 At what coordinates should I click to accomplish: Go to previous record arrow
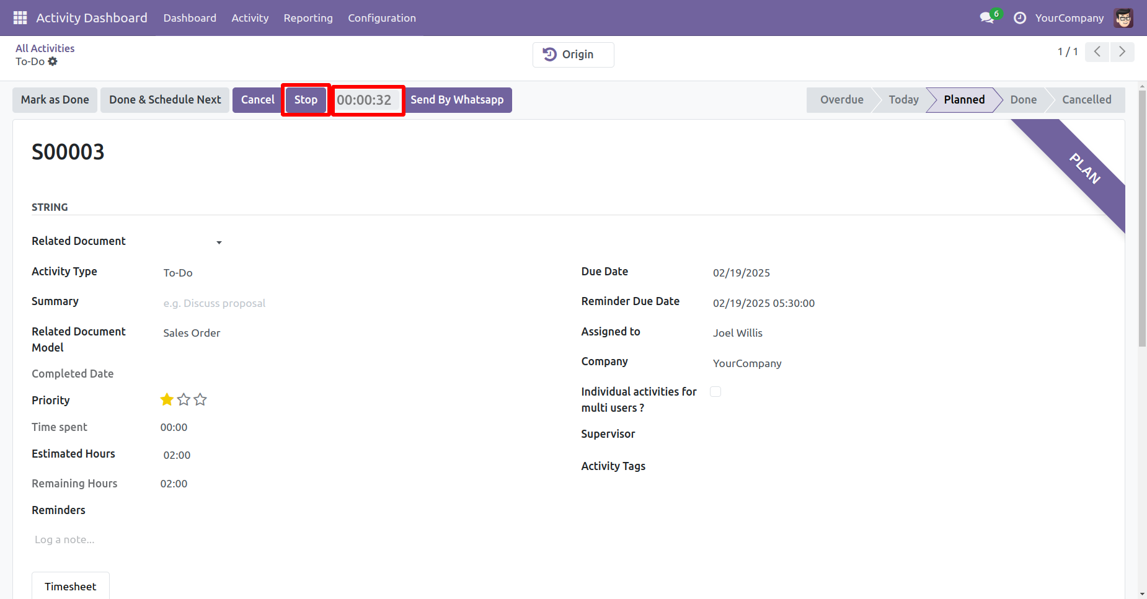tap(1097, 51)
